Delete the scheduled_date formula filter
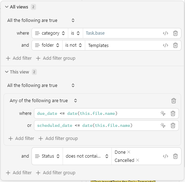185x182 pixels. [x=173, y=125]
